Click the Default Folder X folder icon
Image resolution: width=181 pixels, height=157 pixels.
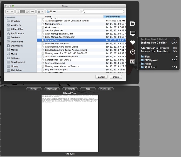coord(133,24)
